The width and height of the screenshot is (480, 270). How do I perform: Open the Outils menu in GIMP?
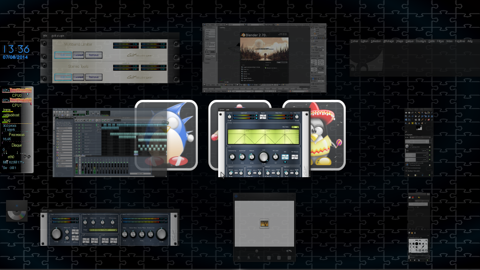432,41
